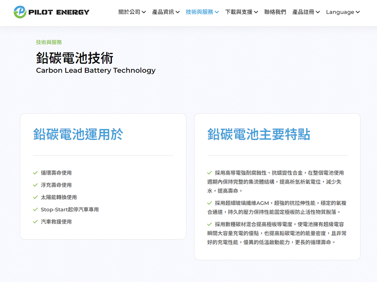377x282 pixels.
Task: Open the Language selector
Action: pos(343,12)
